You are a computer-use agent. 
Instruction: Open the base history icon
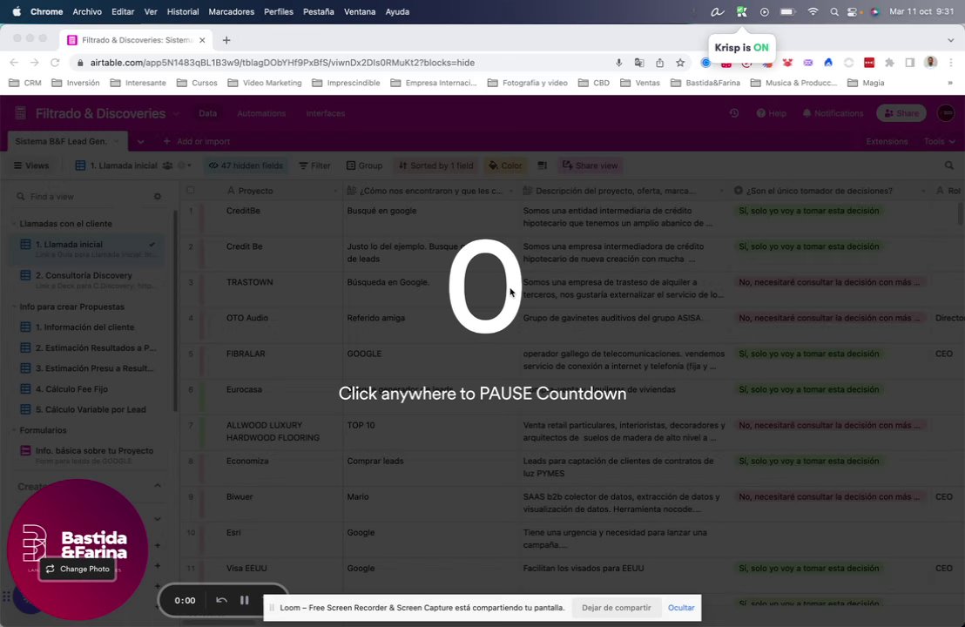(x=734, y=113)
